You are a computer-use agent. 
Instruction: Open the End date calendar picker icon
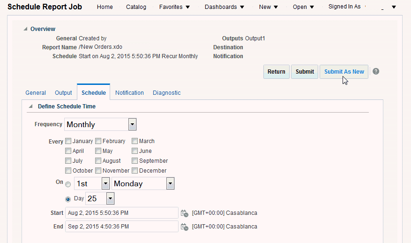185,227
